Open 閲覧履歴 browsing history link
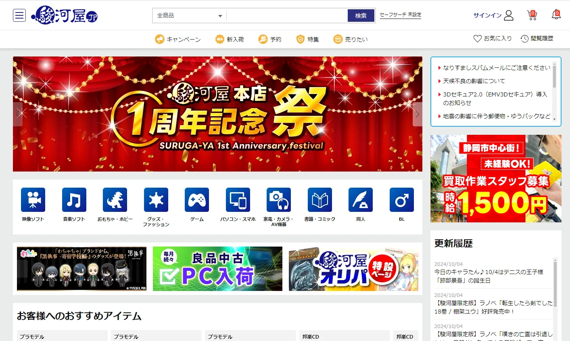The width and height of the screenshot is (570, 341). [x=542, y=38]
